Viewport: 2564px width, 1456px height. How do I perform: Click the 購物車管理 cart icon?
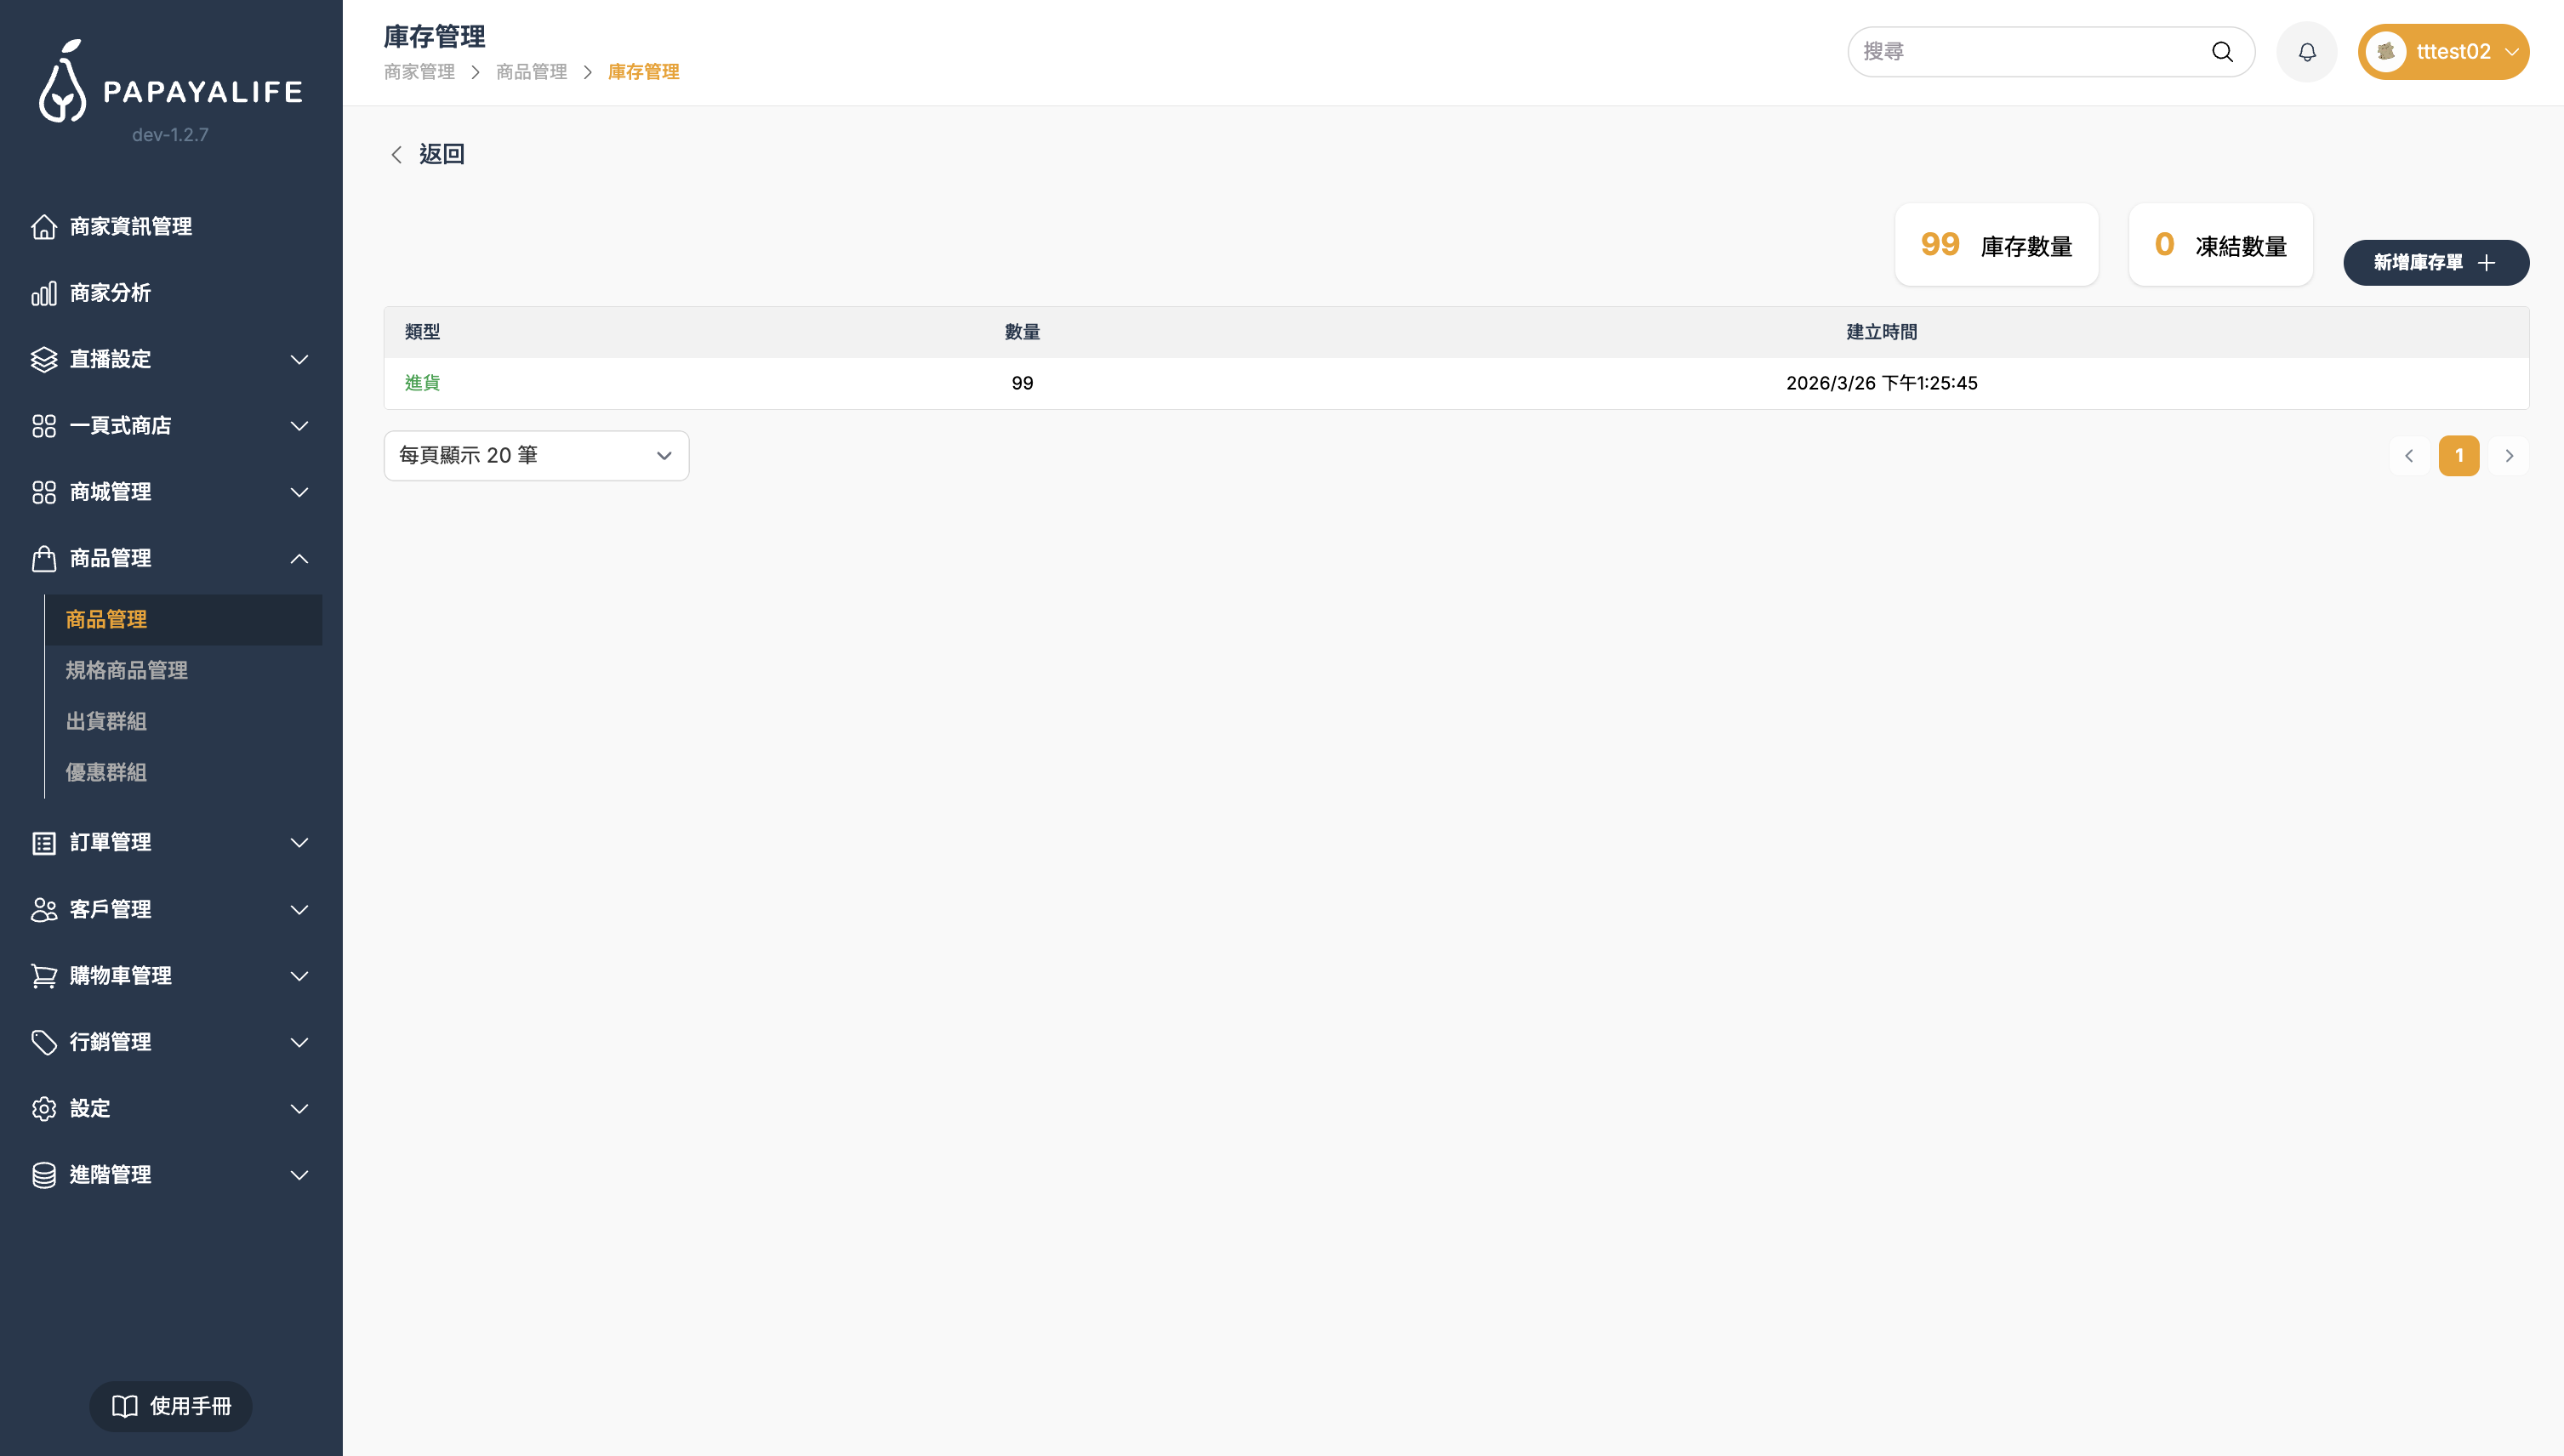(44, 976)
